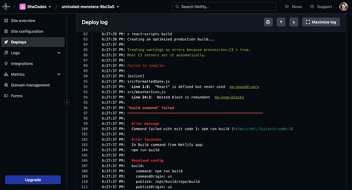Screen dimensions: 352x190
Task: Expand the Logs submenu chevron
Action: [x=59, y=53]
